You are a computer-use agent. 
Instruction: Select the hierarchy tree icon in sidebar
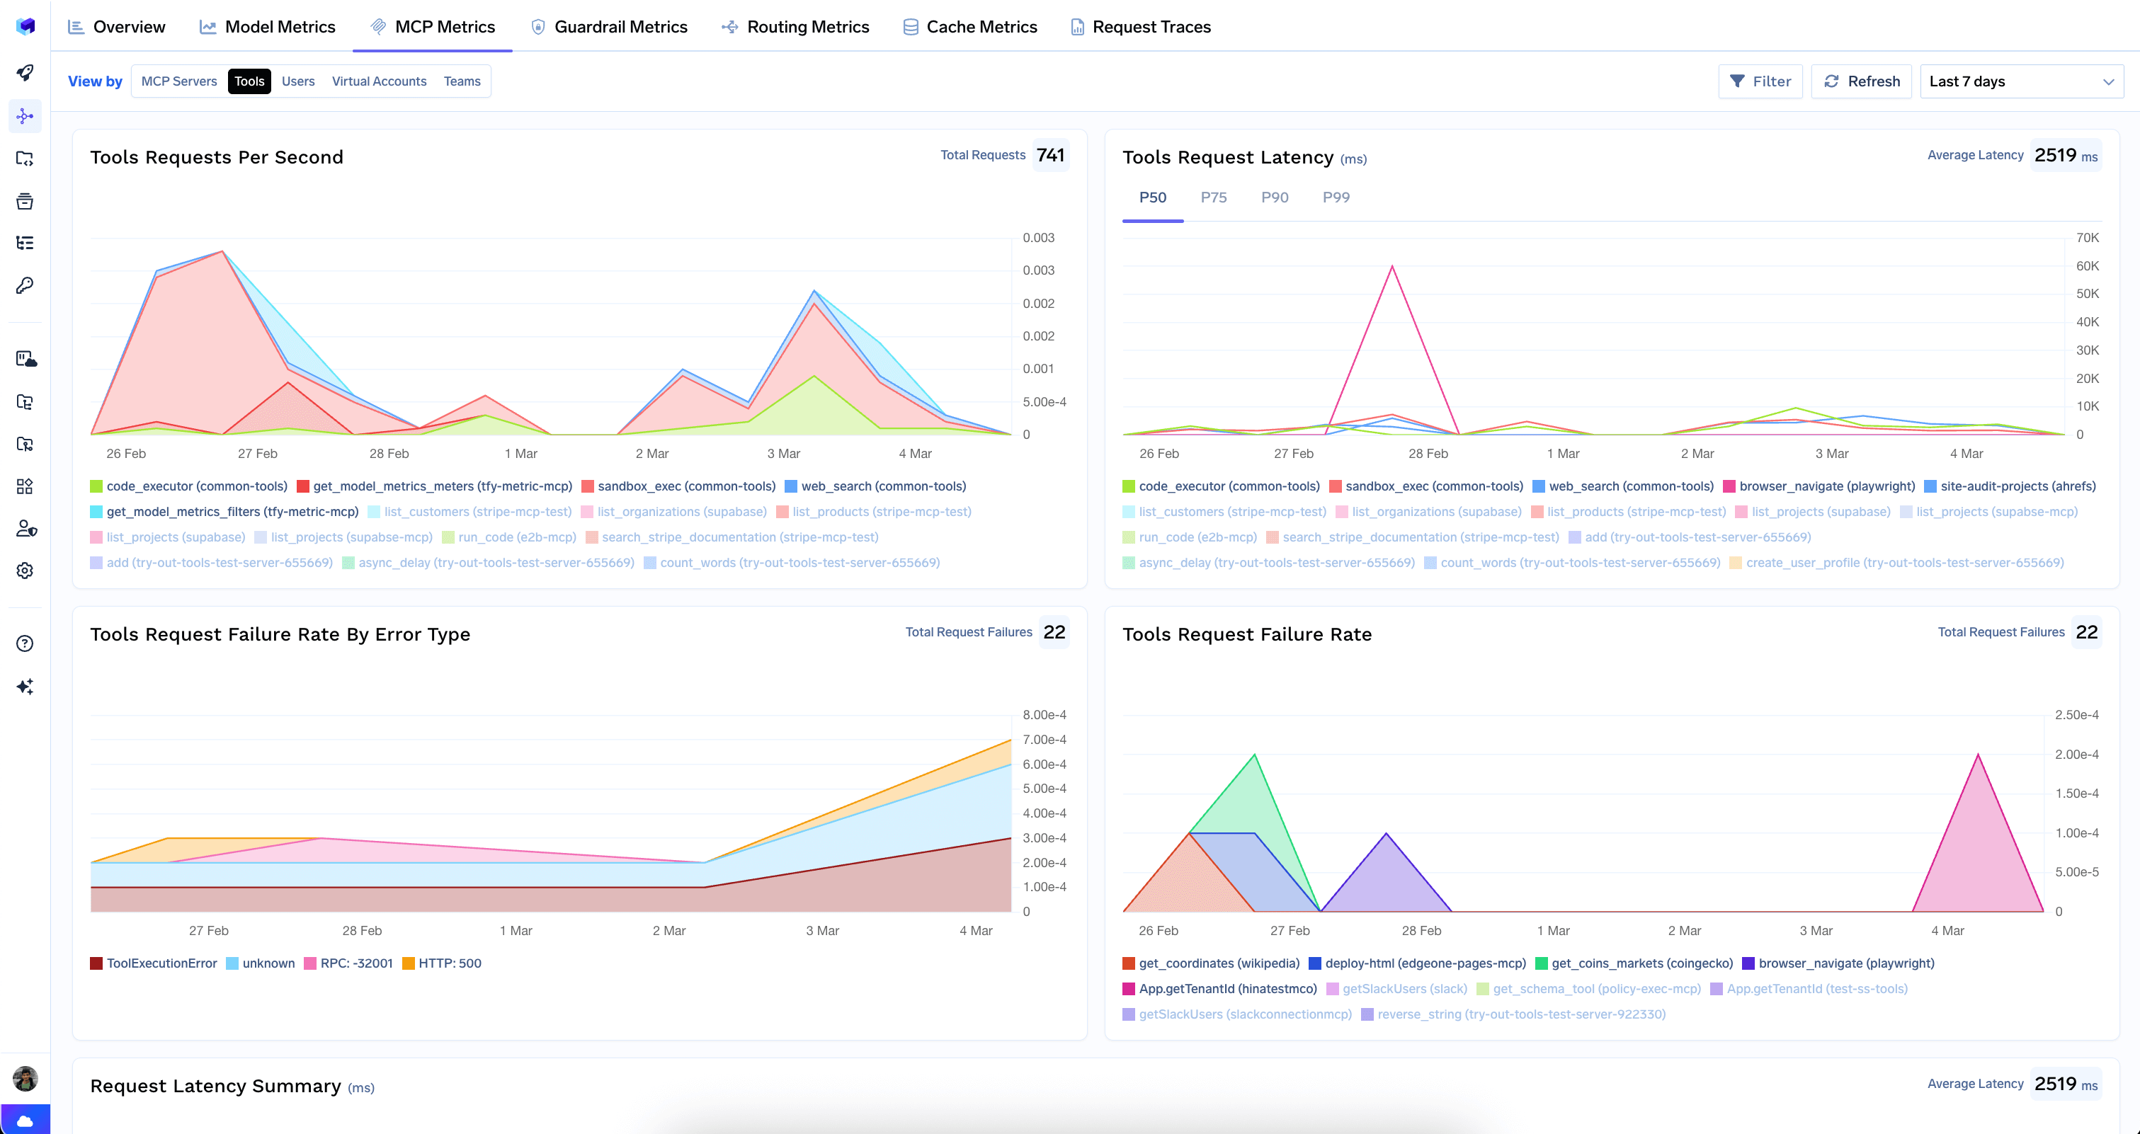(25, 241)
